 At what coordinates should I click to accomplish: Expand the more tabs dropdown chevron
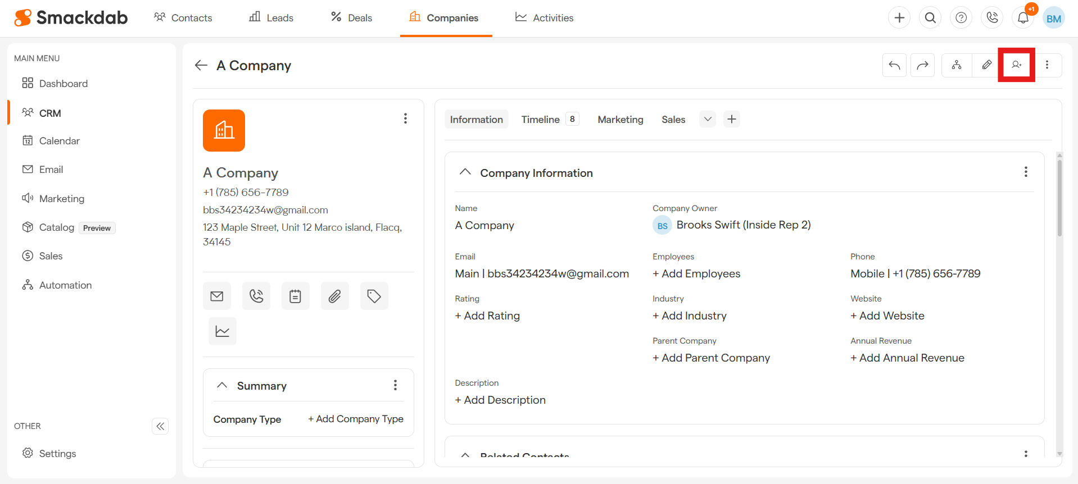click(x=708, y=119)
